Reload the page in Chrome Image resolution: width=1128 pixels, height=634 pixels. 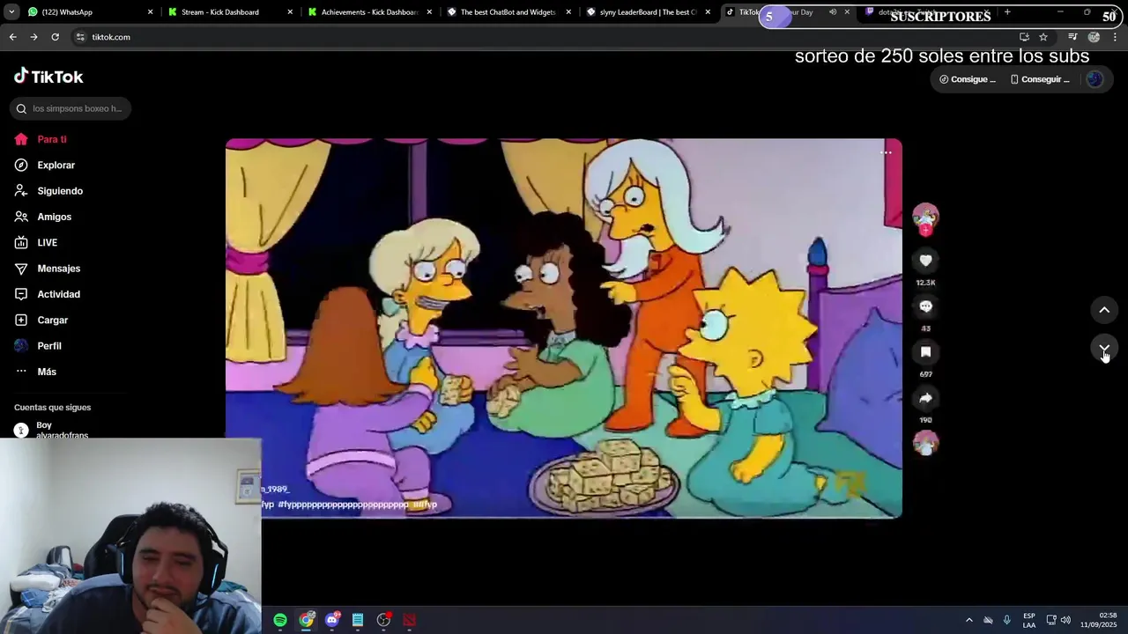(55, 37)
